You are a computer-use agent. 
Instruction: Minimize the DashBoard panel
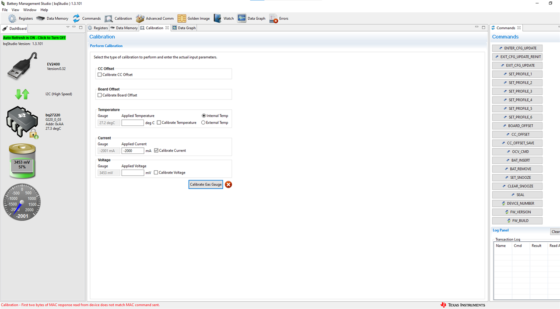point(74,27)
